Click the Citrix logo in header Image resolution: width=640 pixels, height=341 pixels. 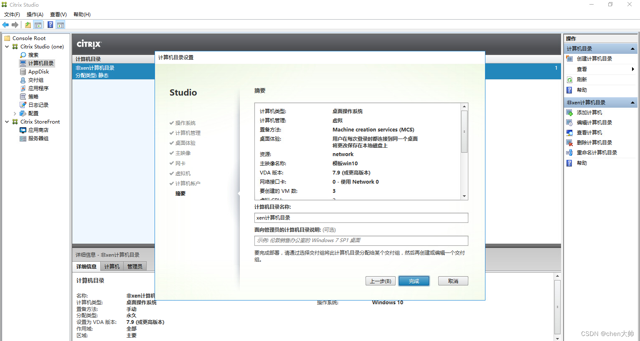coord(89,44)
